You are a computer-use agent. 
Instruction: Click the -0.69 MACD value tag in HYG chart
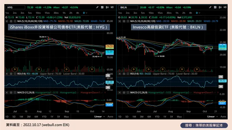tap(109, 105)
